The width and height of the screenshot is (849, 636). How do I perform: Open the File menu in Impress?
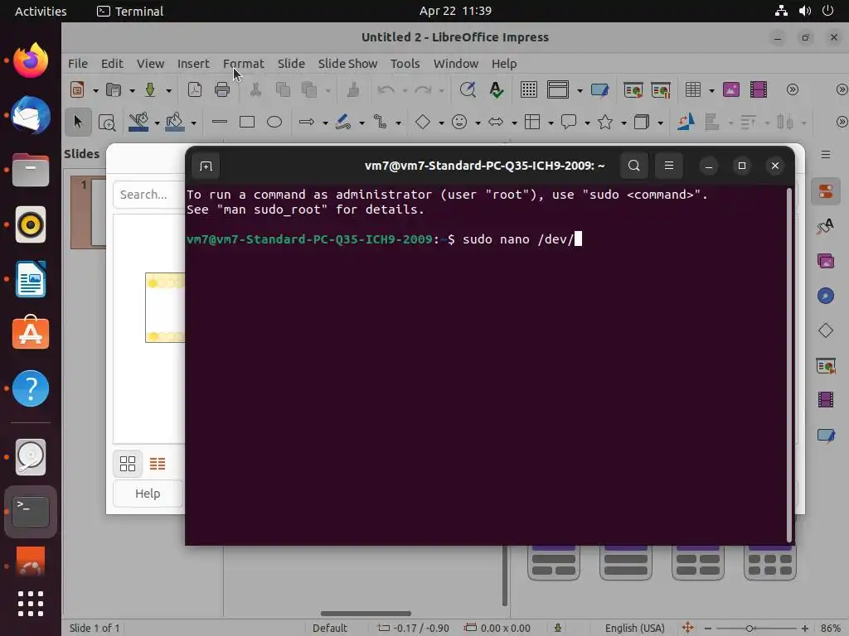pos(77,64)
